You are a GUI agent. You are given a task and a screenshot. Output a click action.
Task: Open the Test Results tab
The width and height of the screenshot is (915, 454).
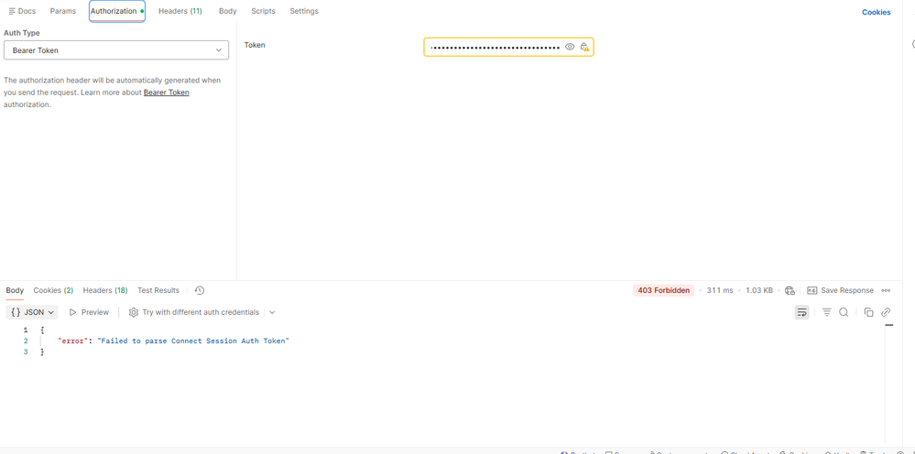(158, 290)
